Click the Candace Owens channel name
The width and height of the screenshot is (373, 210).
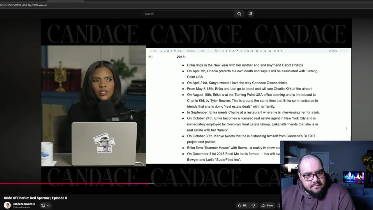(22, 204)
